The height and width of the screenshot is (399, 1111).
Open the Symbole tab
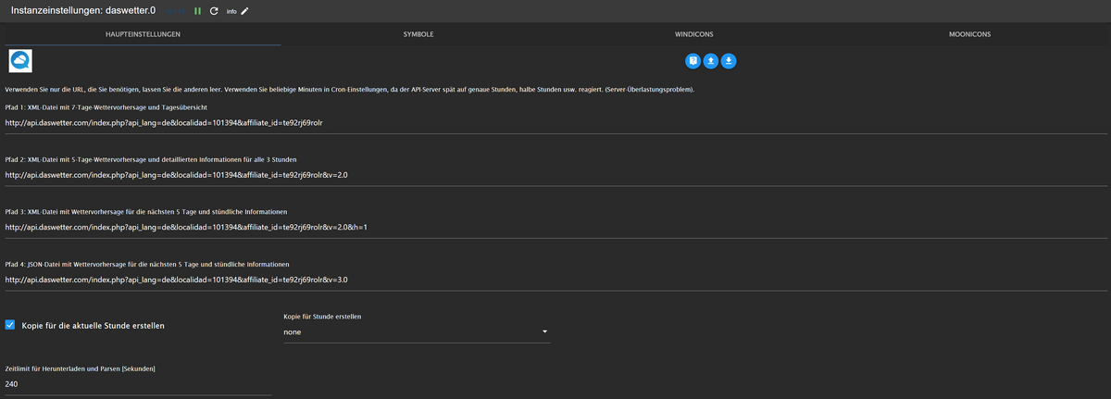click(x=418, y=34)
